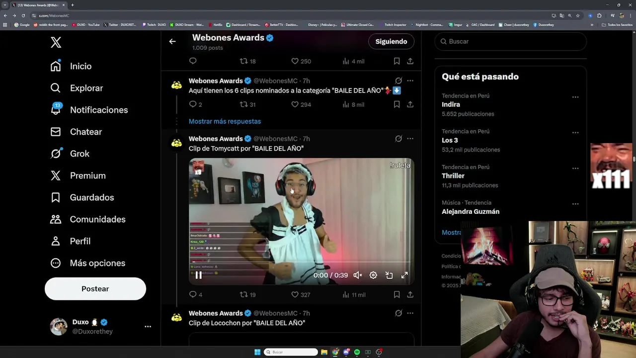This screenshot has height=358, width=636.
Task: Make the Tomycatt video fullscreen
Action: coord(404,275)
